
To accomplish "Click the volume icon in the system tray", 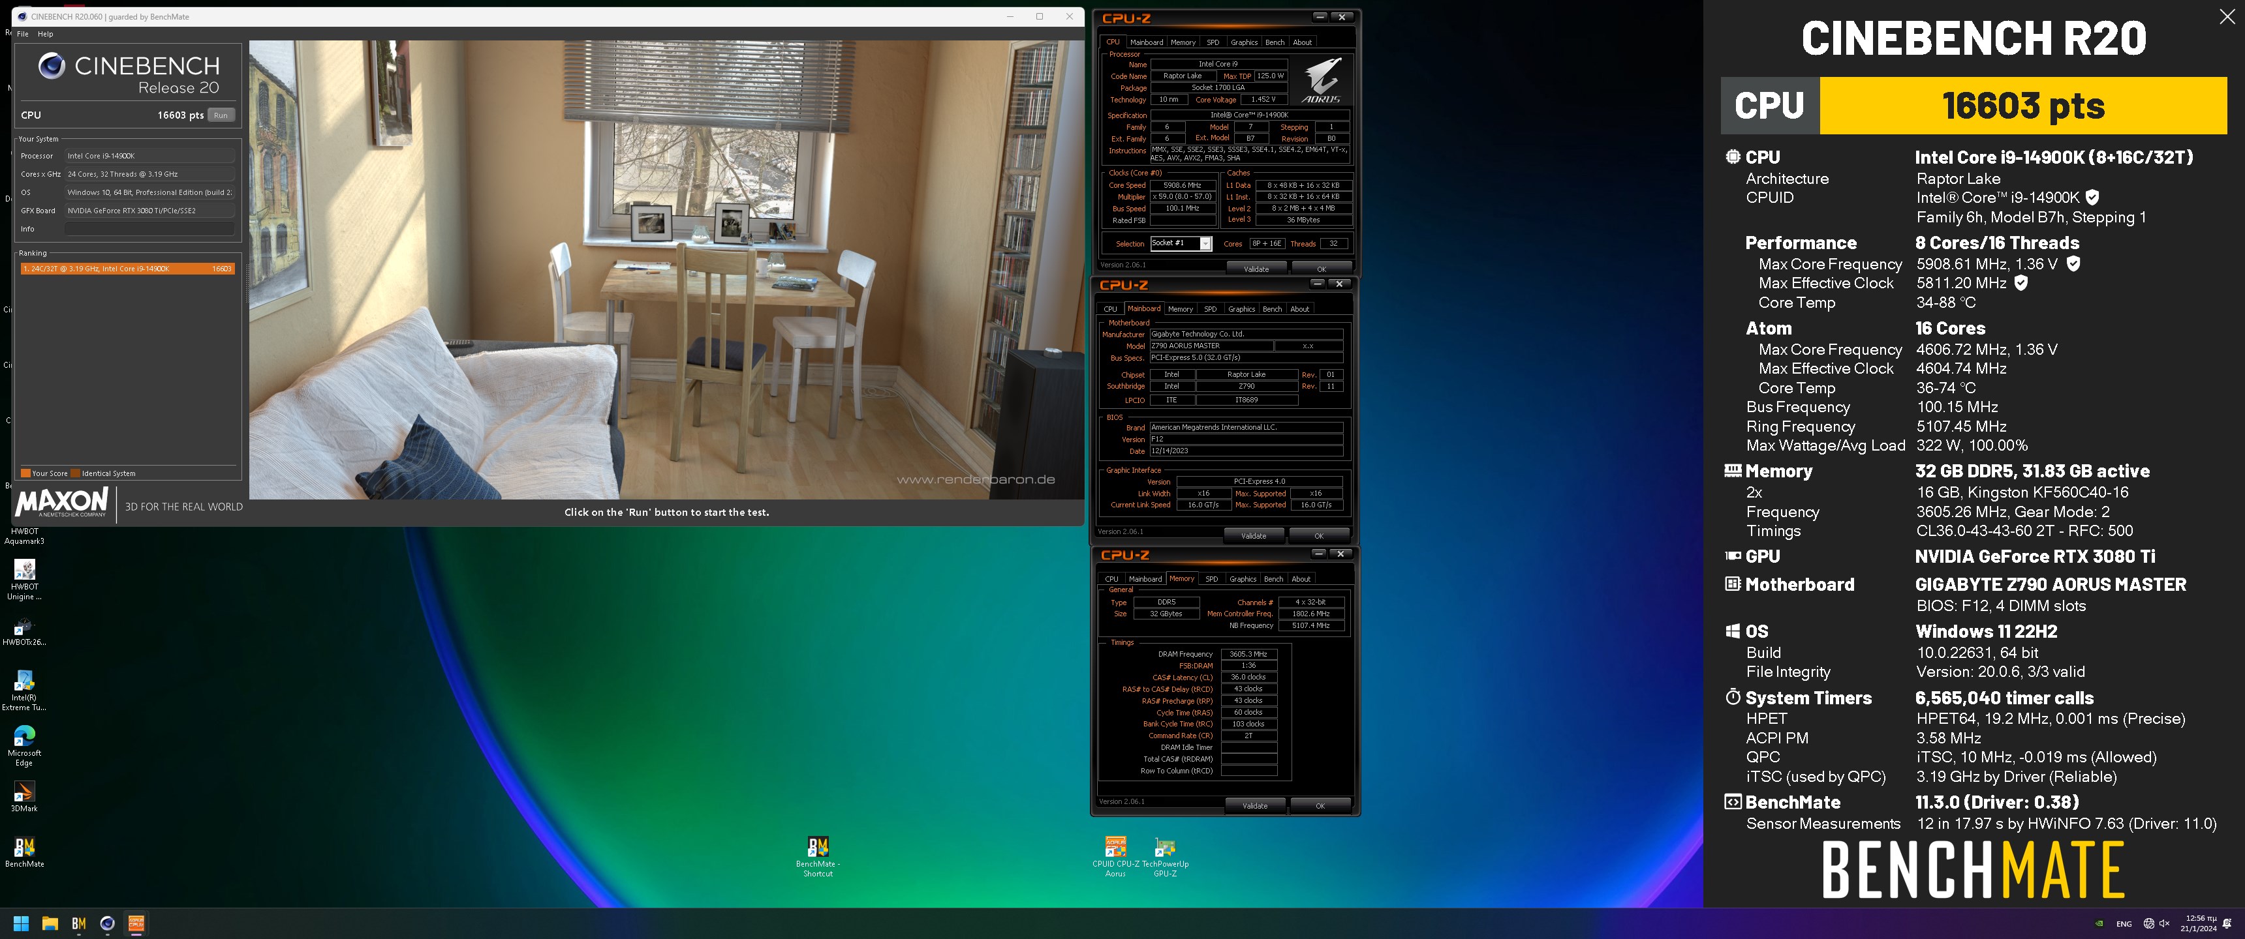I will point(2164,923).
